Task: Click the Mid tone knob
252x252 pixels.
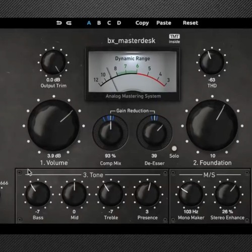Action: (74, 195)
